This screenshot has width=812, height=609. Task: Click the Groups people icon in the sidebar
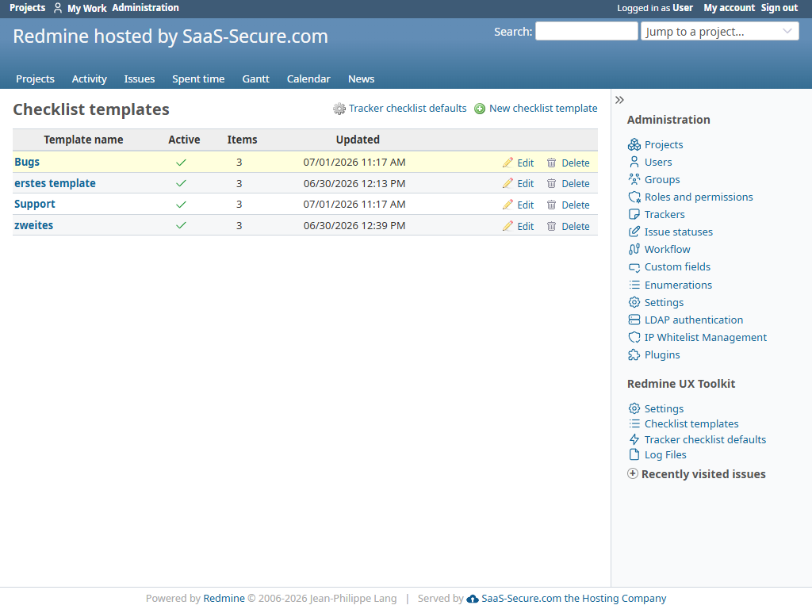tap(634, 180)
